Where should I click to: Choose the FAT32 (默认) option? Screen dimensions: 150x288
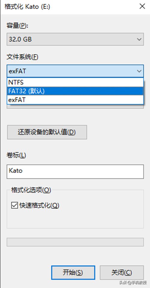75,91
